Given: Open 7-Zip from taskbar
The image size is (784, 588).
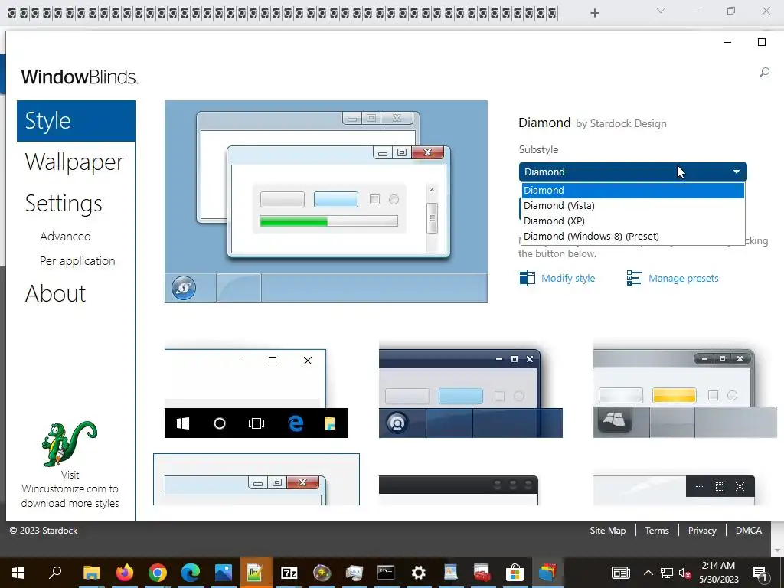Looking at the screenshot, I should click(x=289, y=573).
